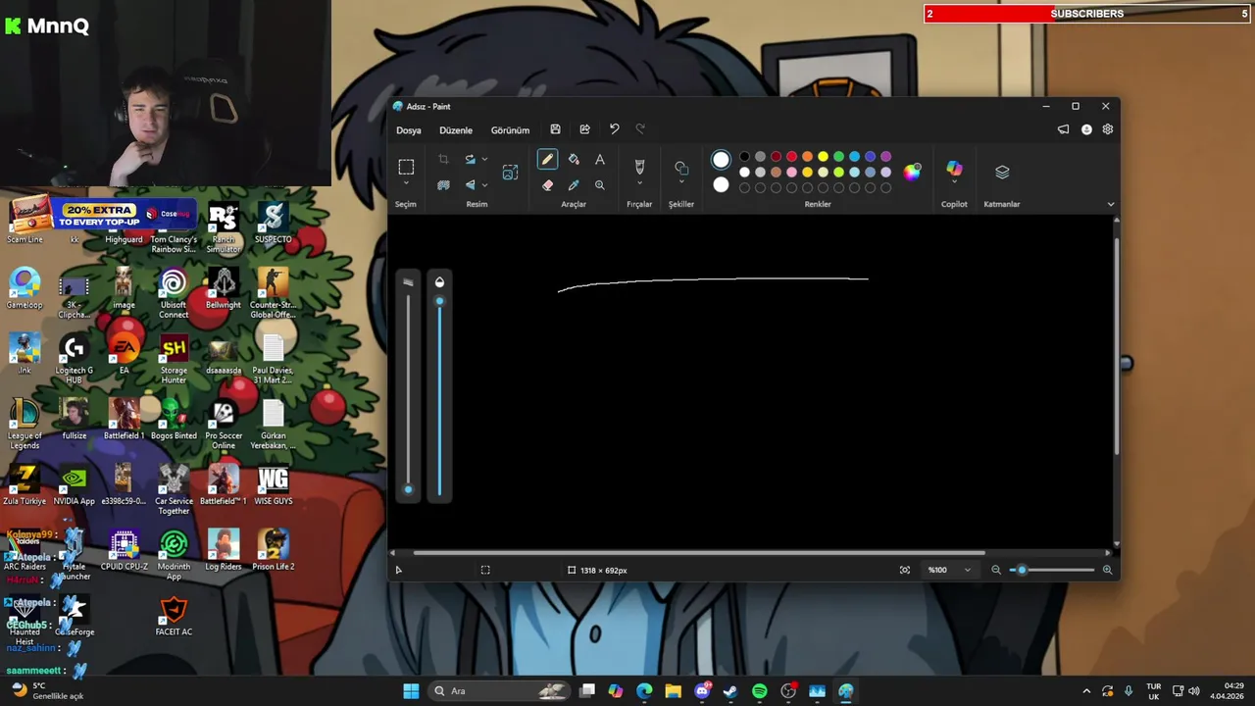Open Logitech G HUB desktop icon
Image resolution: width=1255 pixels, height=706 pixels.
(74, 359)
